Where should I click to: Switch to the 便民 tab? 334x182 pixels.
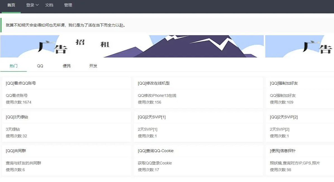[x=67, y=66]
